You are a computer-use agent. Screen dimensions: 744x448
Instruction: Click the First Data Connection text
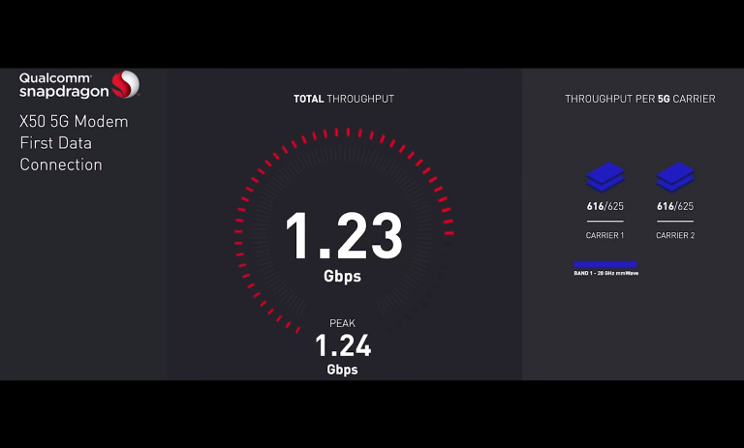[61, 154]
